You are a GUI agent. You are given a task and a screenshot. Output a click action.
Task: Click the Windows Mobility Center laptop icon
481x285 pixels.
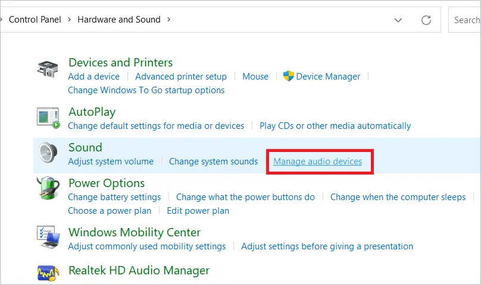(x=48, y=237)
